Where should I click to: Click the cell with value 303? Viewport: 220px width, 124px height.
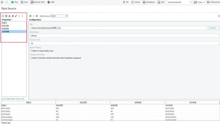tap(83, 108)
